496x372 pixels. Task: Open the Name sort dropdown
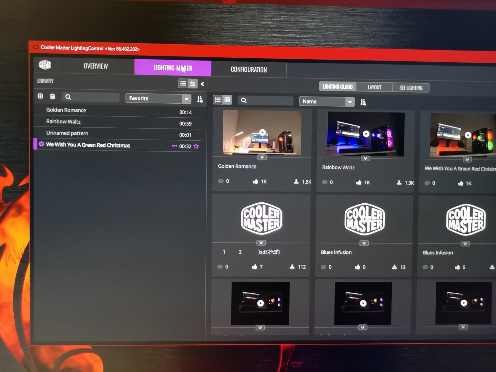[x=327, y=102]
